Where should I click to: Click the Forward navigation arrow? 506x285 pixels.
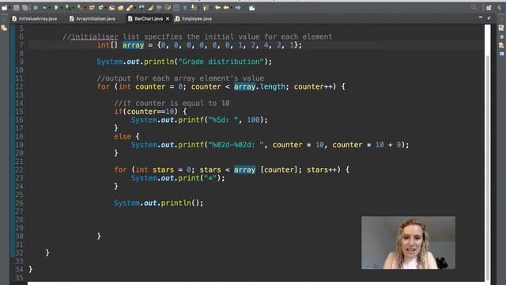pos(238,8)
